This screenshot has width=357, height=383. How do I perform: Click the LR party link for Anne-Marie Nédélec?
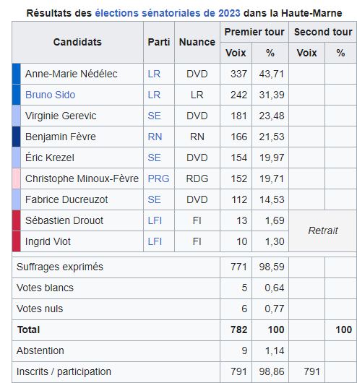154,74
